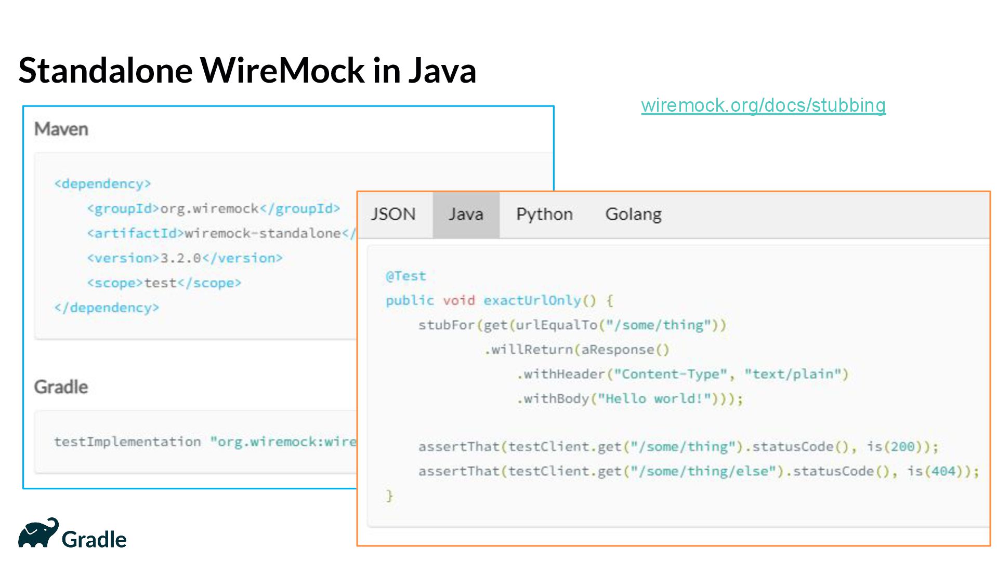This screenshot has width=997, height=561.
Task: Click the scope test line
Action: [164, 283]
